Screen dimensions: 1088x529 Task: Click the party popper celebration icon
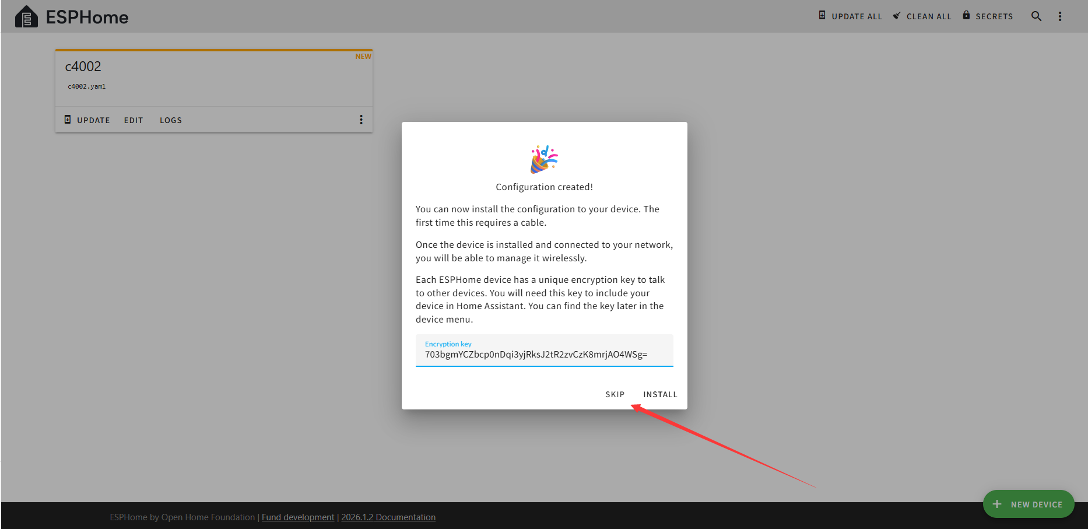(x=544, y=159)
